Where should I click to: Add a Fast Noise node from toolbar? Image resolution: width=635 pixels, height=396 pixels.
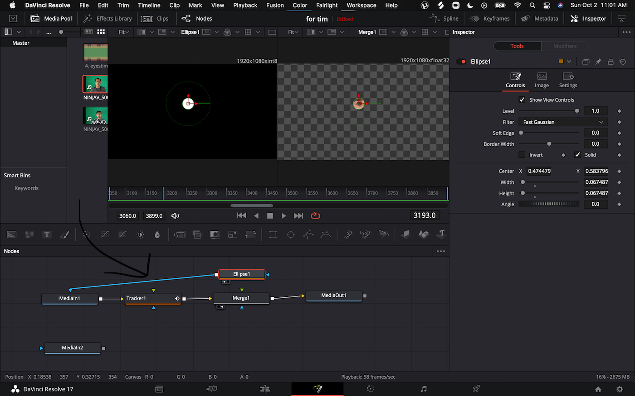point(29,234)
